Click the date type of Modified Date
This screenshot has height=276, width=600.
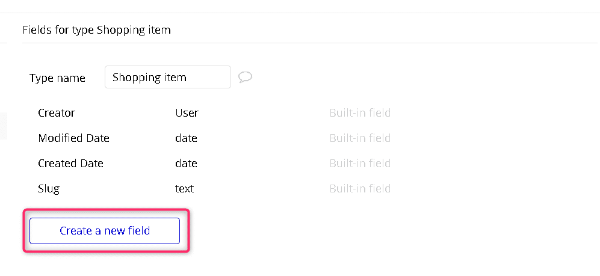click(186, 138)
